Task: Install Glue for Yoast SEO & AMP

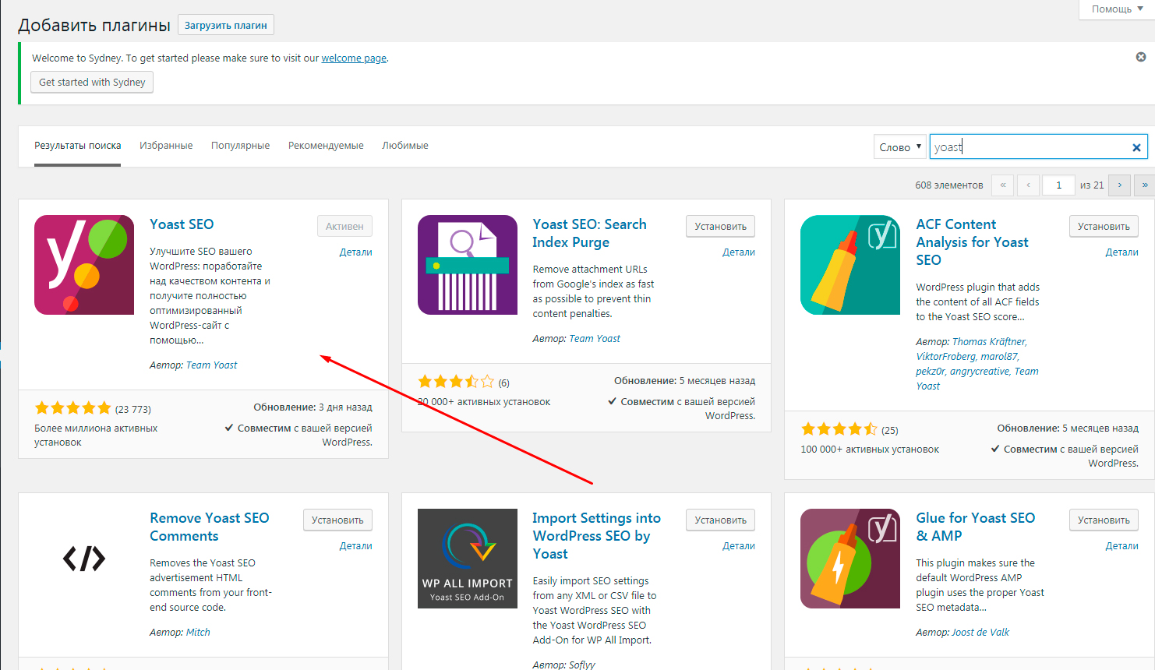Action: (x=1104, y=520)
